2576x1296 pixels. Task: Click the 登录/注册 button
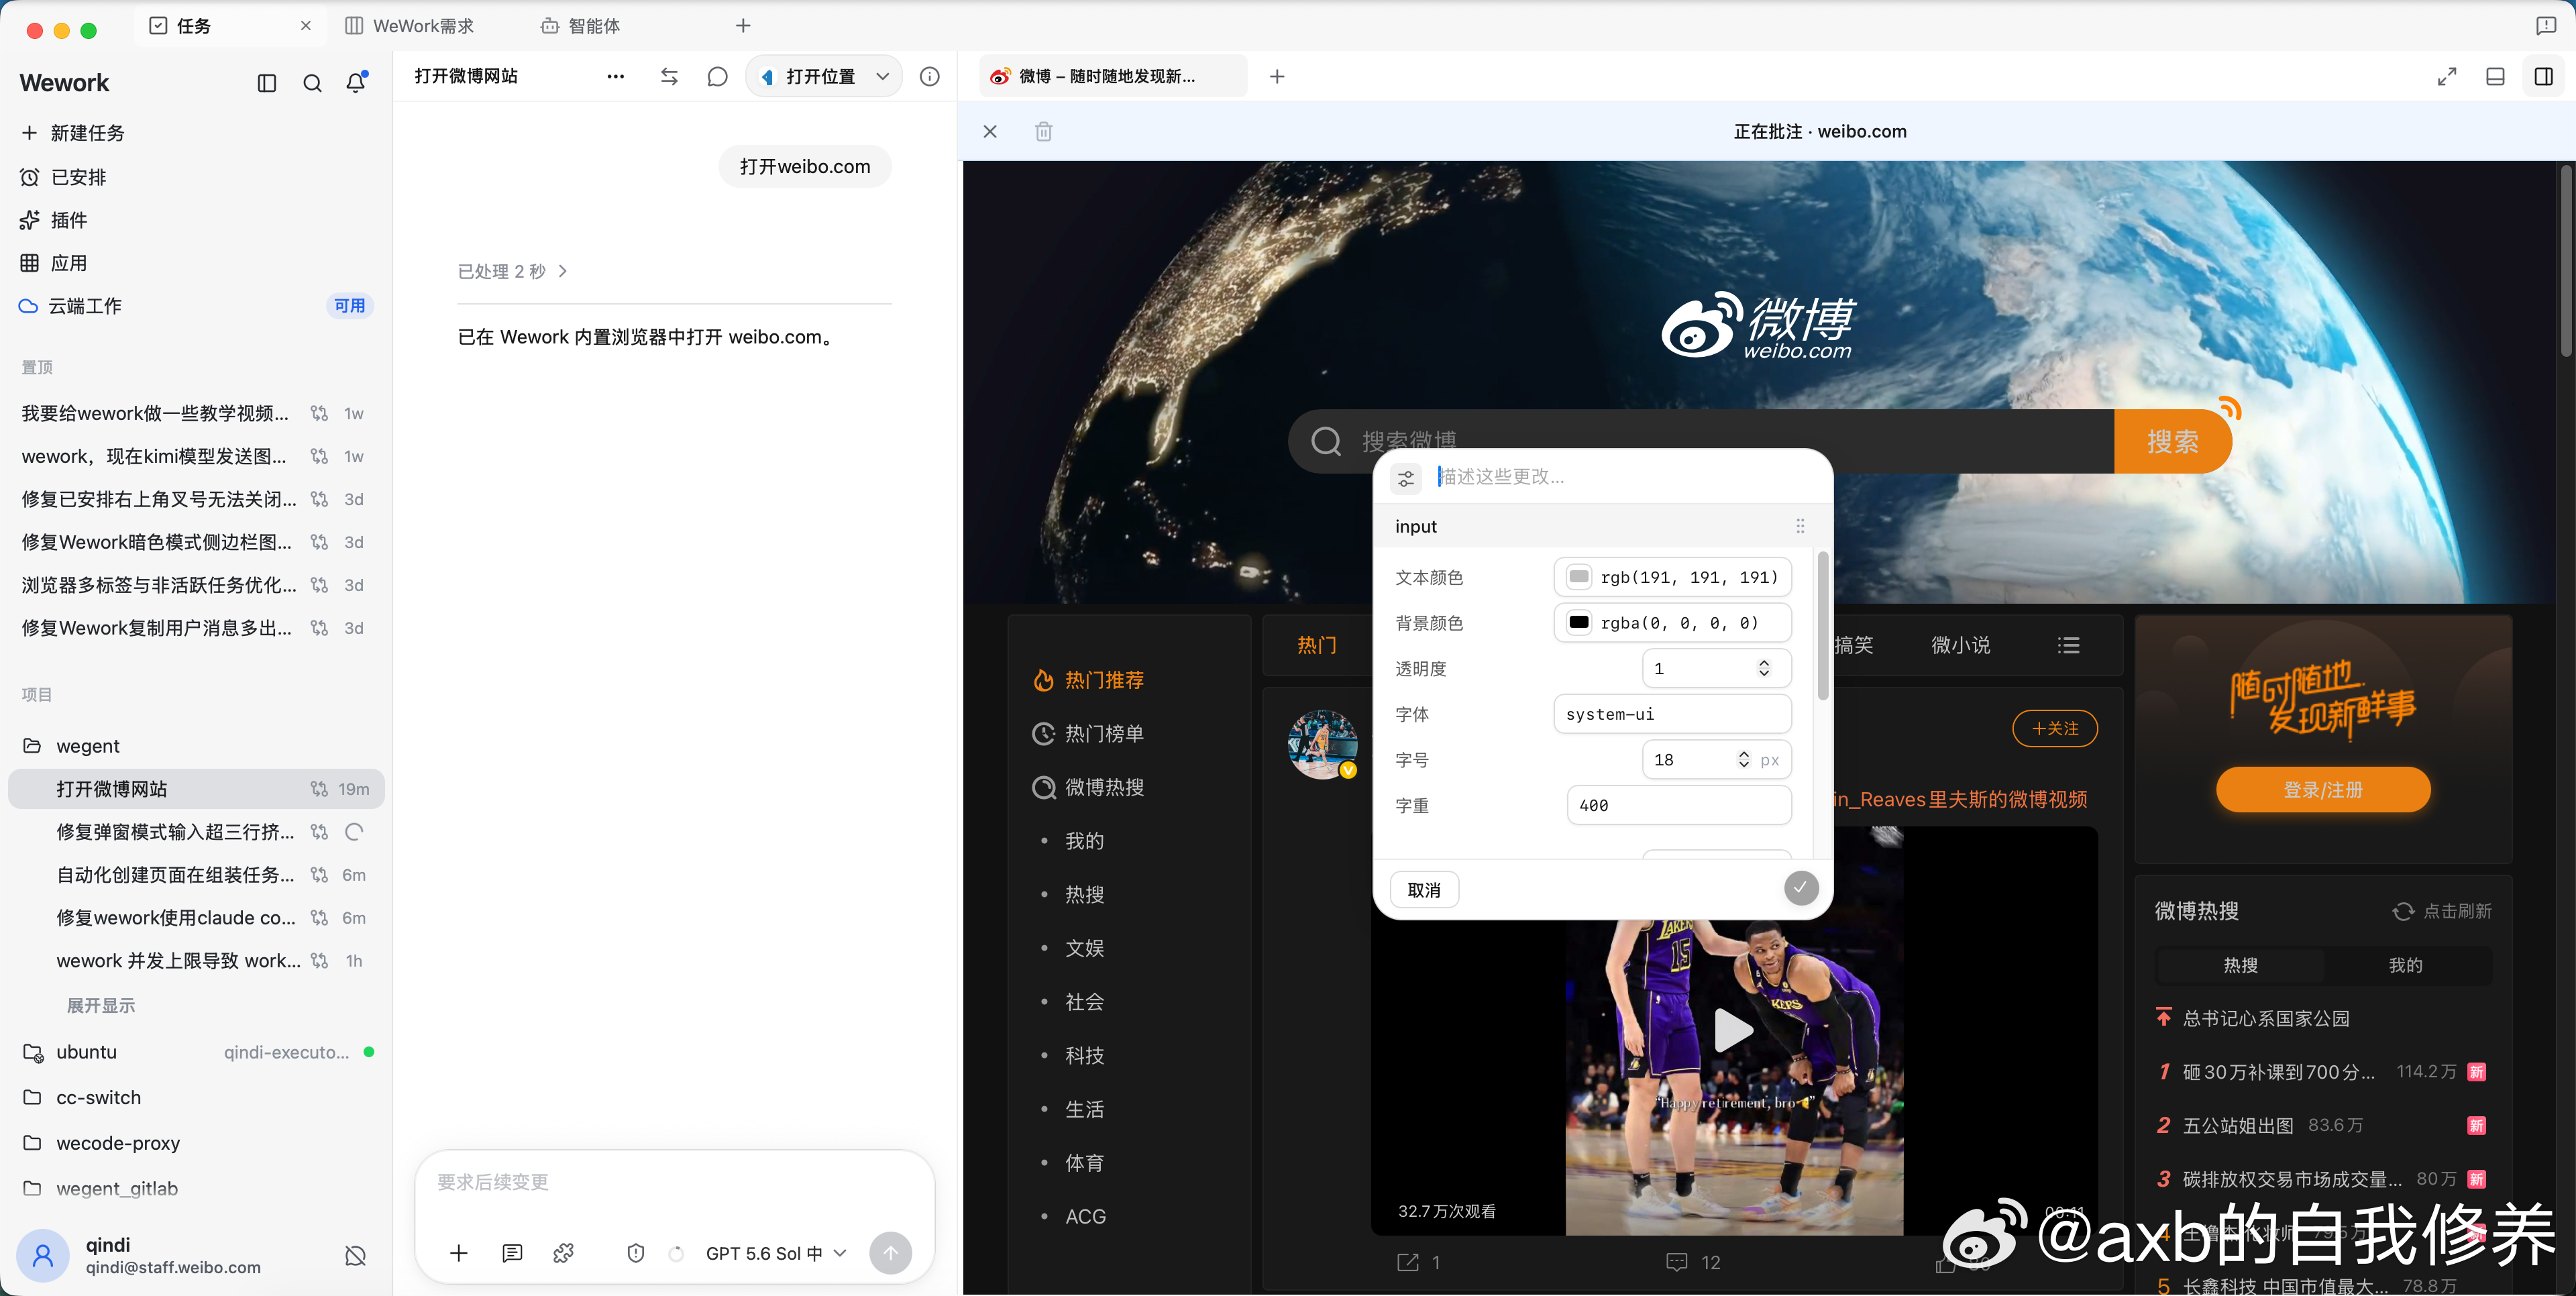point(2323,790)
